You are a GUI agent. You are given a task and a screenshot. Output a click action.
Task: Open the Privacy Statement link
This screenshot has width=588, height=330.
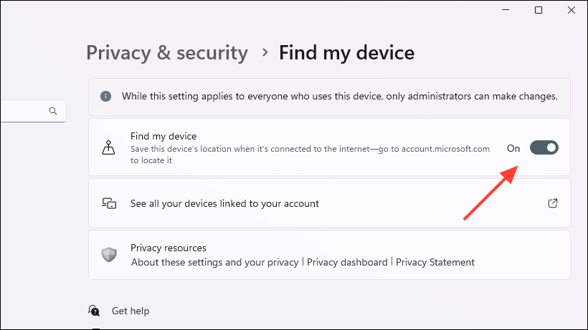click(435, 262)
